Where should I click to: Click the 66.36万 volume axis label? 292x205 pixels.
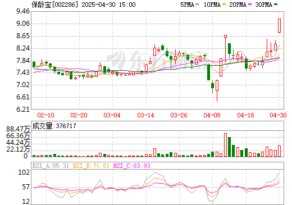[x=18, y=136]
